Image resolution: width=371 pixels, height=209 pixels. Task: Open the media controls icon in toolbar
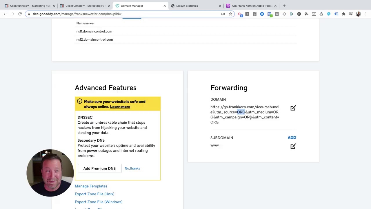point(351,14)
